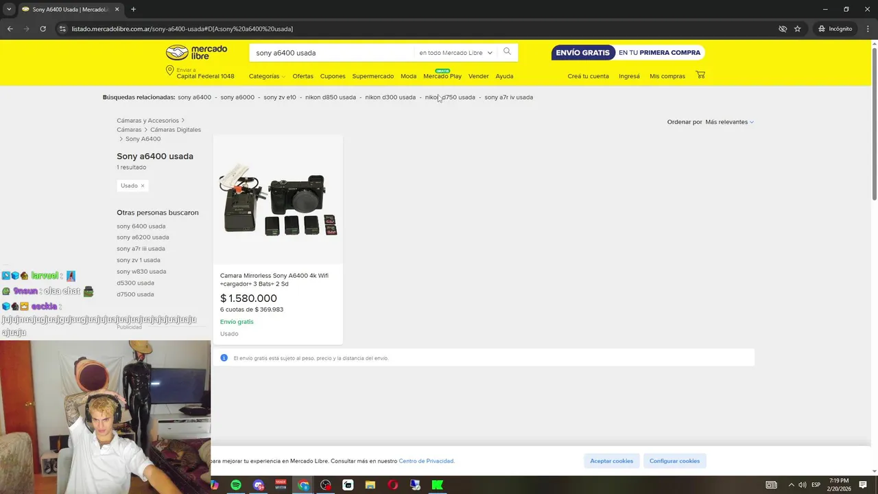
Task: Open 'Mis compras'
Action: tap(667, 76)
